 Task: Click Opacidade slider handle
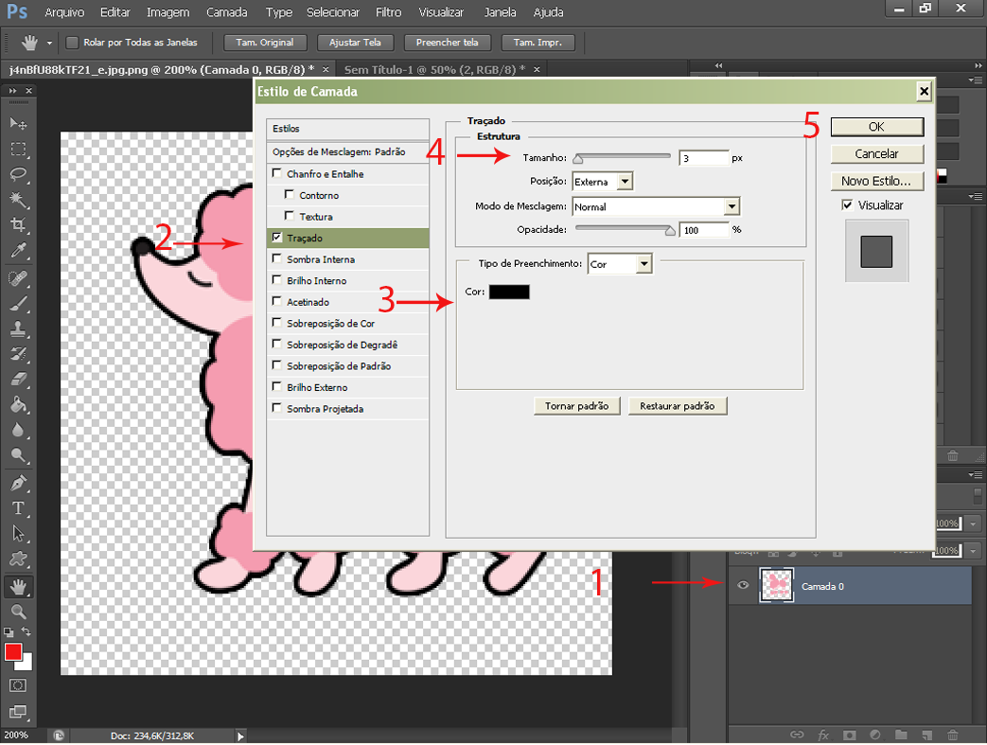670,230
